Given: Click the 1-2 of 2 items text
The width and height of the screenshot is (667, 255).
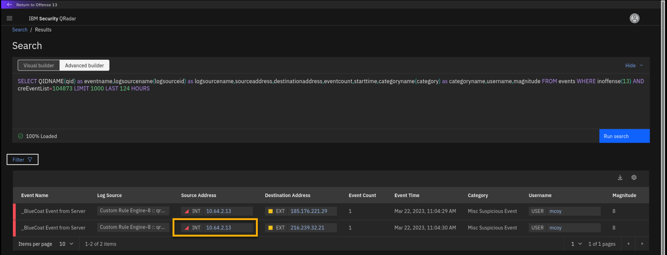Looking at the screenshot, I should point(100,244).
